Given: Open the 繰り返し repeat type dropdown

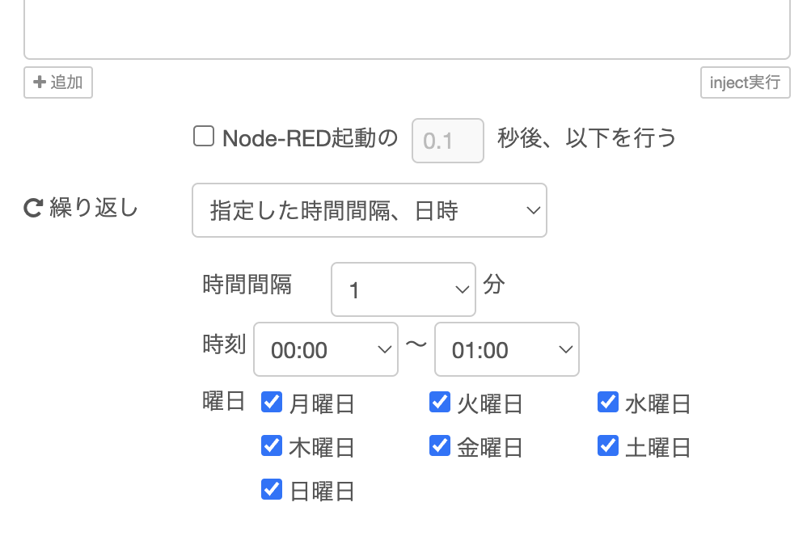Looking at the screenshot, I should coord(369,210).
